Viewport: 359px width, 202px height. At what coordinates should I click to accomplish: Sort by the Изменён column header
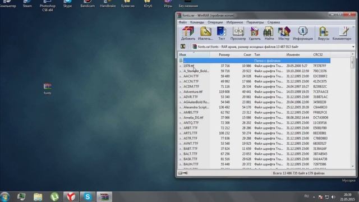tap(298, 54)
